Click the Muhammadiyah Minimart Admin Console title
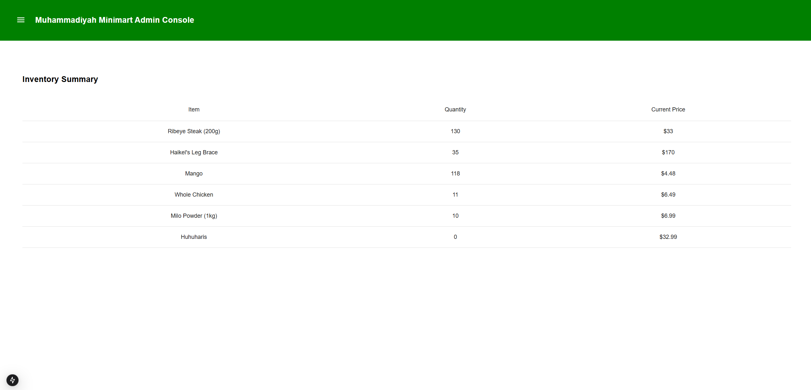The image size is (811, 390). [114, 20]
